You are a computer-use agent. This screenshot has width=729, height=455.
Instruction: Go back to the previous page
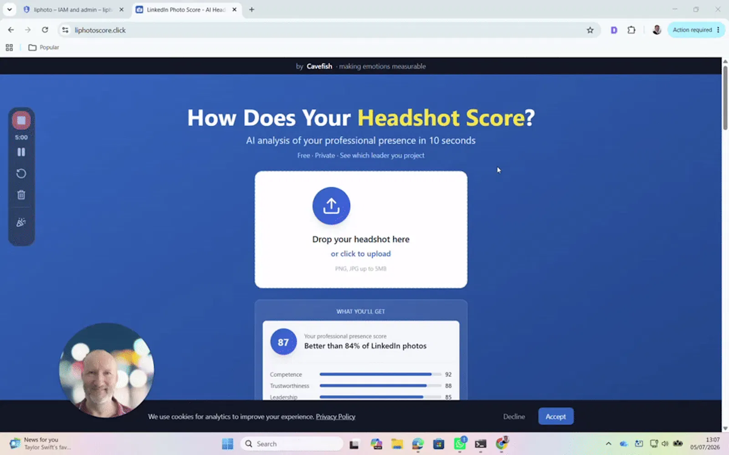(11, 30)
